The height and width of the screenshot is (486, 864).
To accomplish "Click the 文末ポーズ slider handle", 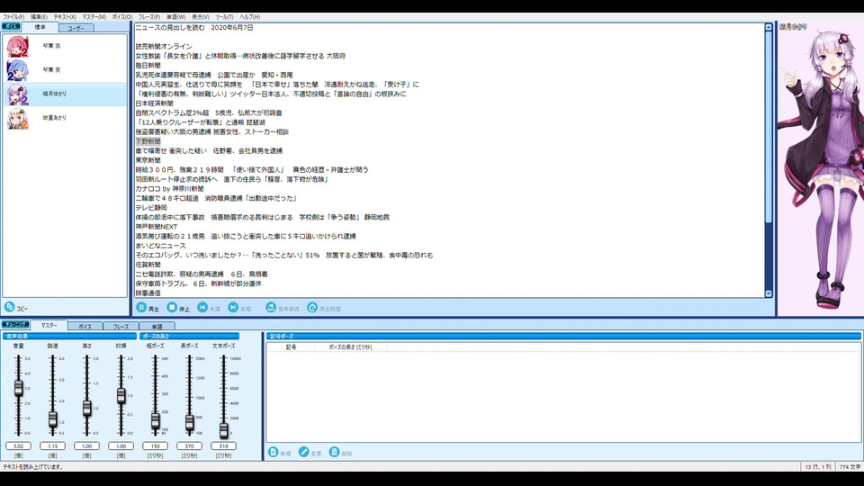I will coord(223,430).
